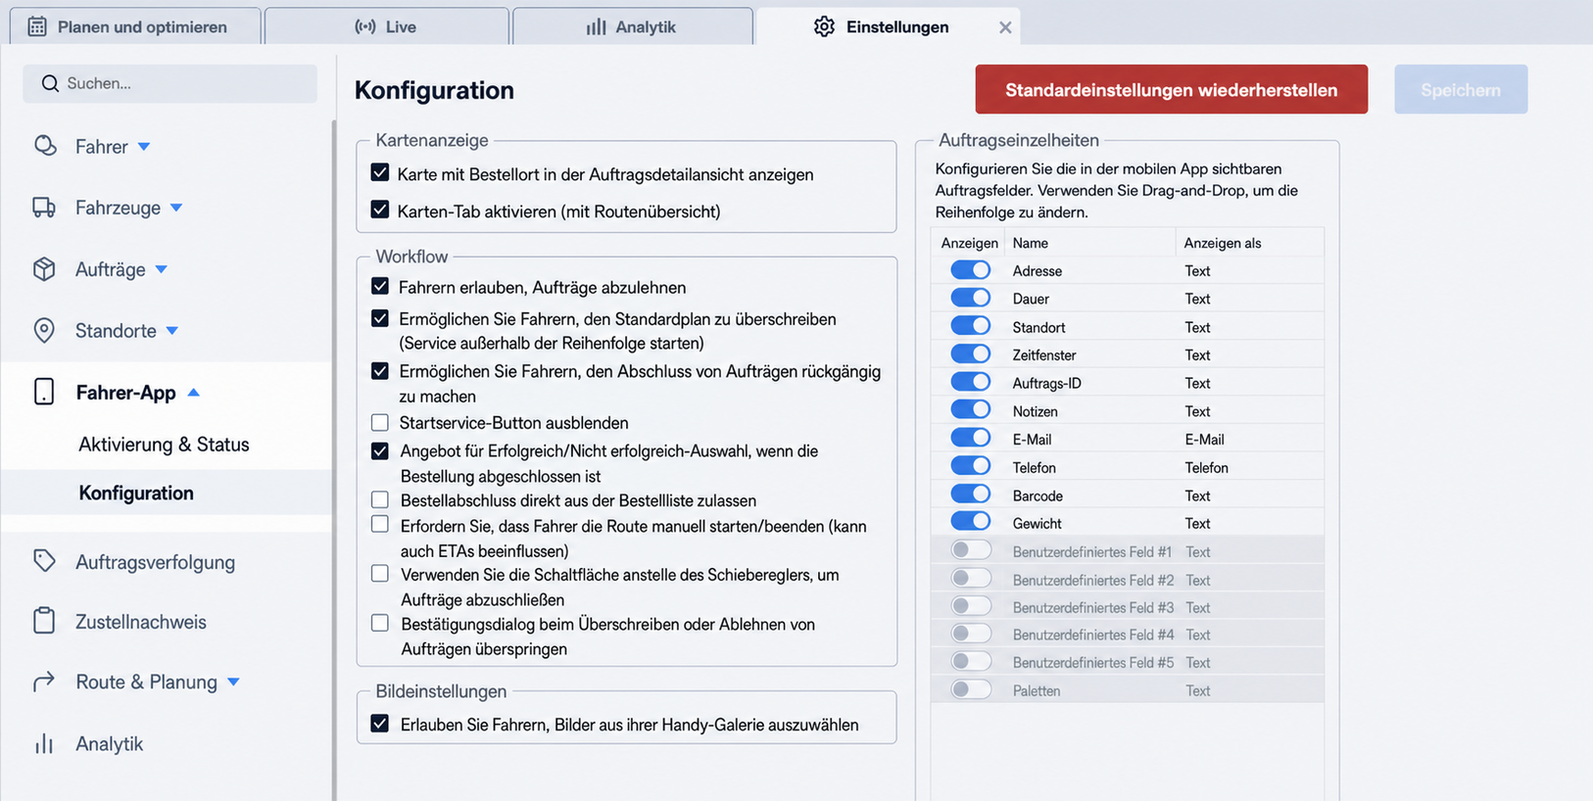Screen dimensions: 1593x801
Task: Toggle off the E-Mail field switch
Action: point(971,438)
